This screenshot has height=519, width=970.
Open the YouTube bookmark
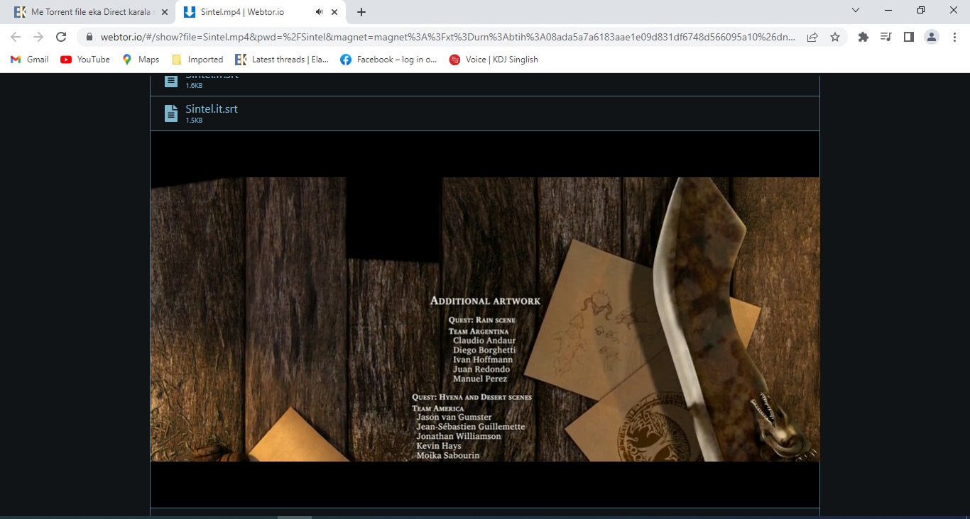click(85, 60)
